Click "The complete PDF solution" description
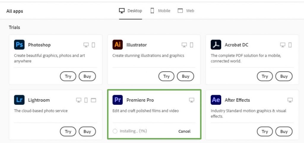 coord(246,58)
